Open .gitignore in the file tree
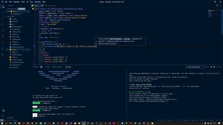 tap(15, 42)
